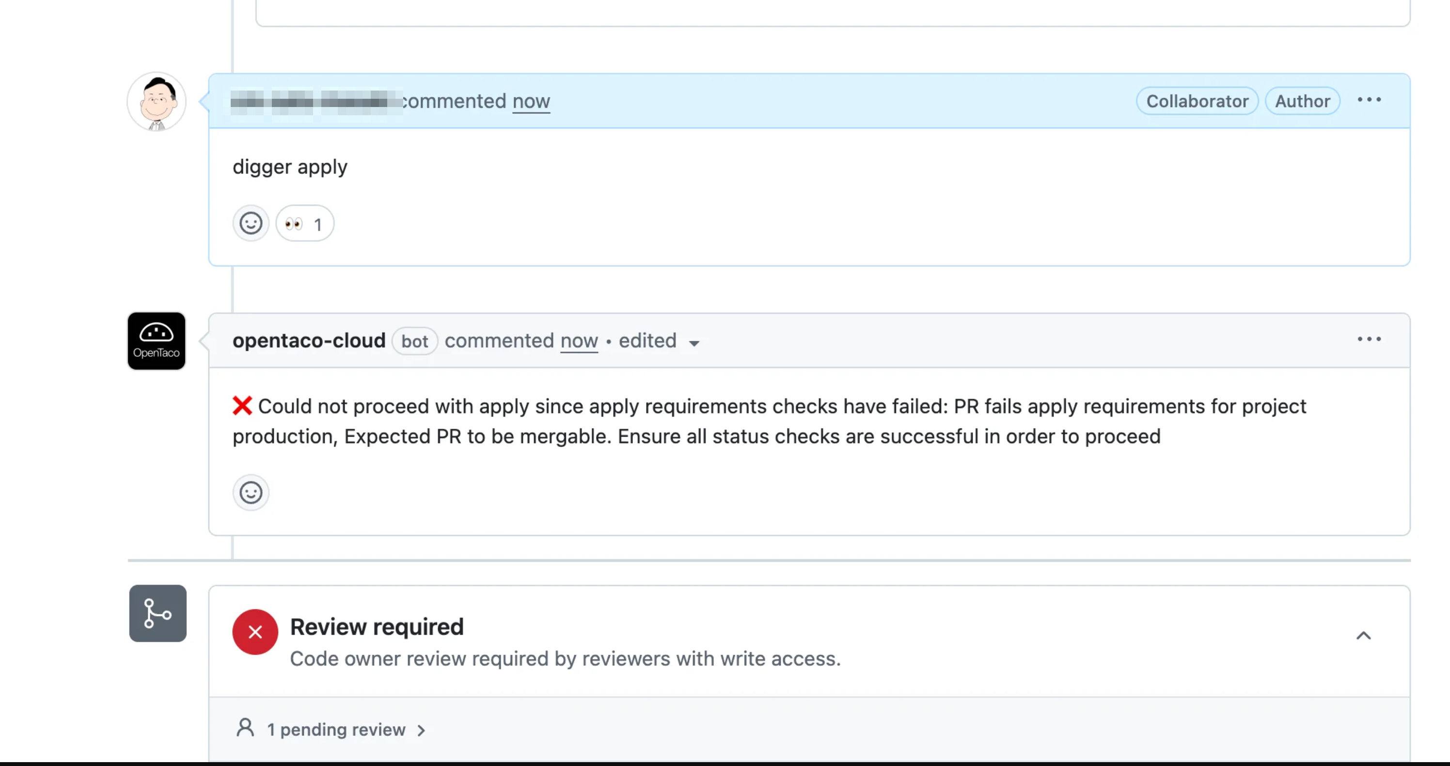Expand the 1 pending review list
This screenshot has height=766, width=1450.
pos(345,730)
